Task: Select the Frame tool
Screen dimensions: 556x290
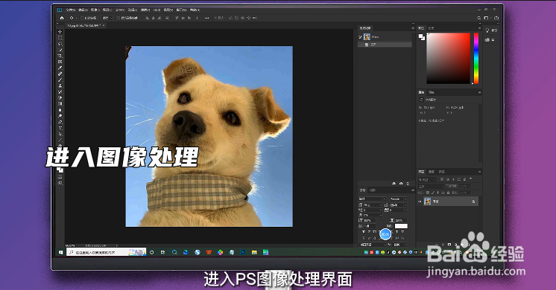Action: point(60,62)
